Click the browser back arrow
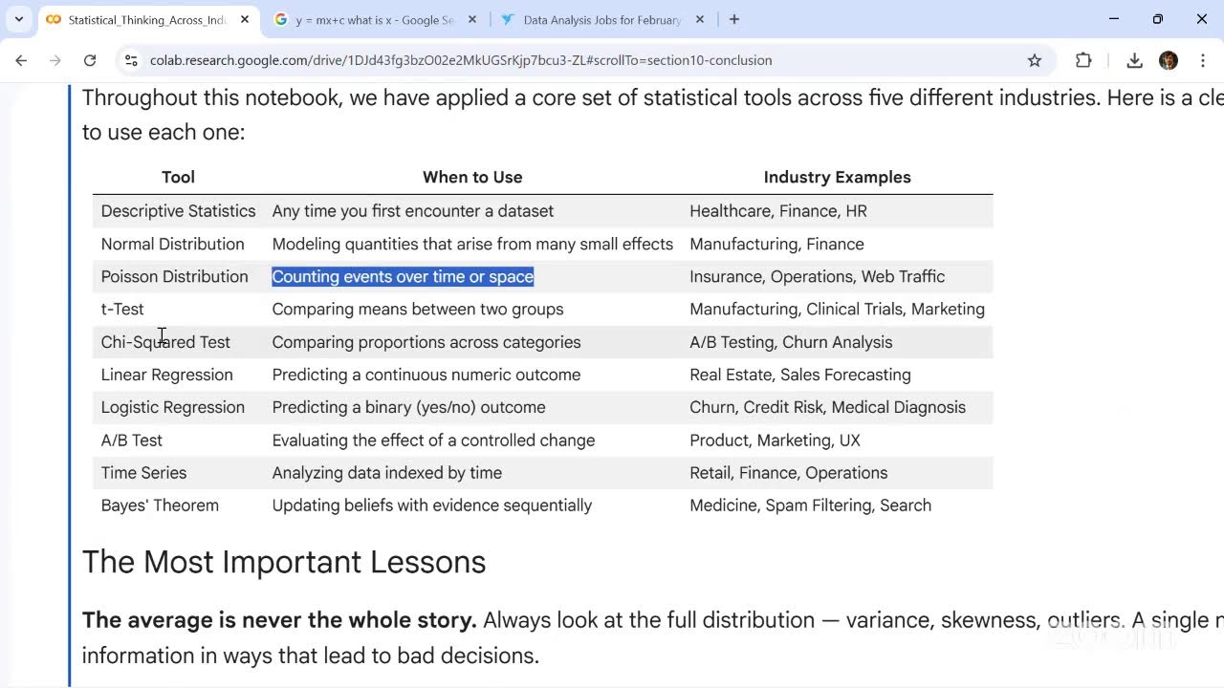Screen dimensions: 1224x688 [21, 60]
